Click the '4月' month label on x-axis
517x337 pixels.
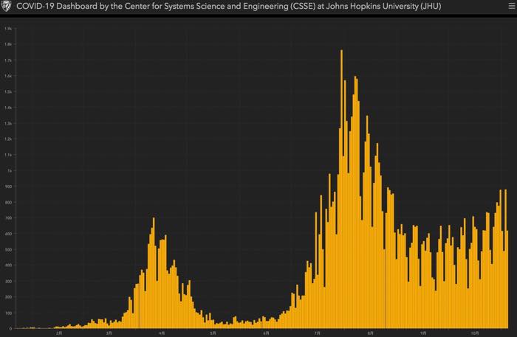pyautogui.click(x=162, y=333)
